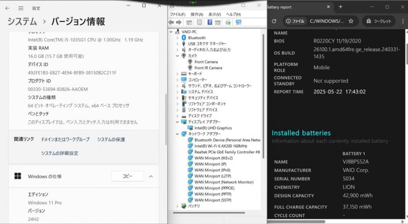Screen dimensions: 408x224
Task: Click the WAN Miniport (IKEv2) adapter icon
Action: (190, 158)
